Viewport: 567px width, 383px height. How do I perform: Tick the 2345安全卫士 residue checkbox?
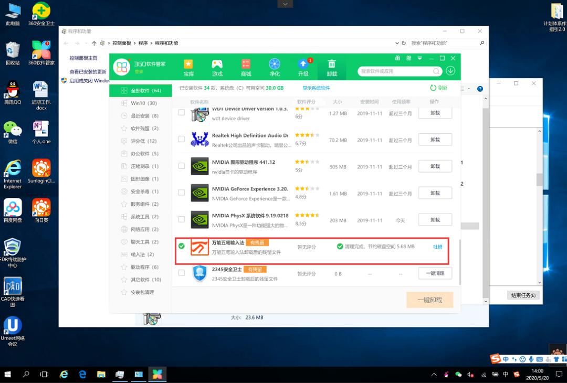click(181, 273)
